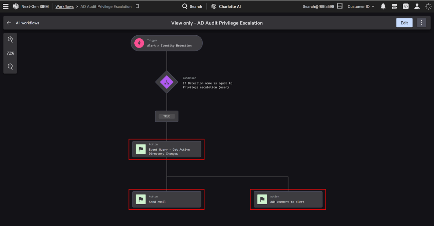This screenshot has height=226, width=434.
Task: Open Charlotte AI assistant
Action: pos(226,6)
